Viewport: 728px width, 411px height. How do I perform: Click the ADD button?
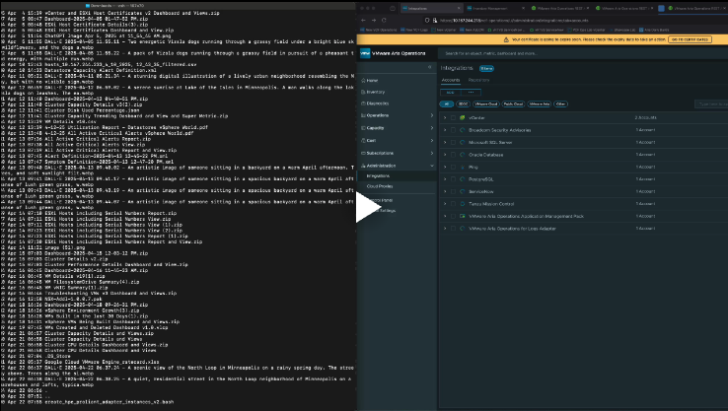[451, 93]
